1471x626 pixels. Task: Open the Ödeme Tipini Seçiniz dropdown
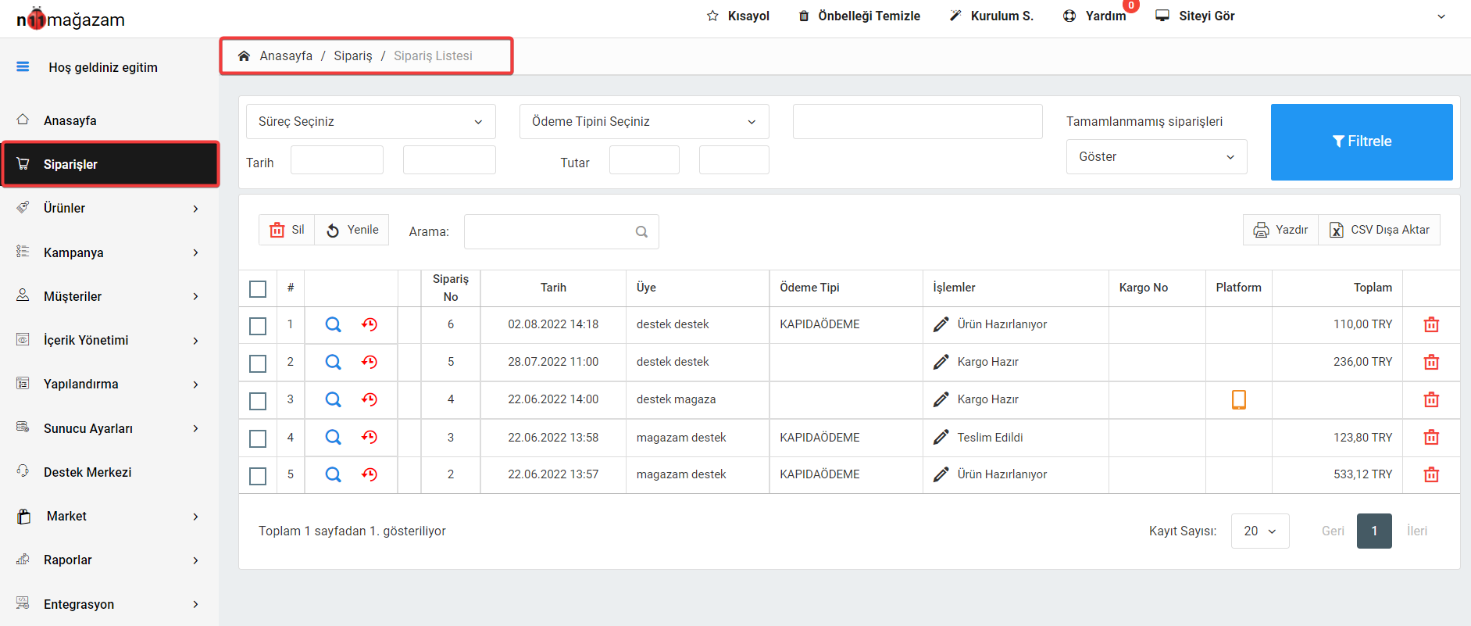point(644,121)
